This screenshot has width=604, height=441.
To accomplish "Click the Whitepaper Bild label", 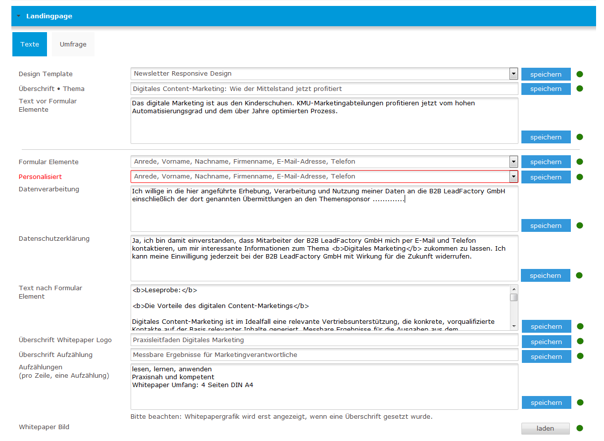I will click(x=44, y=427).
